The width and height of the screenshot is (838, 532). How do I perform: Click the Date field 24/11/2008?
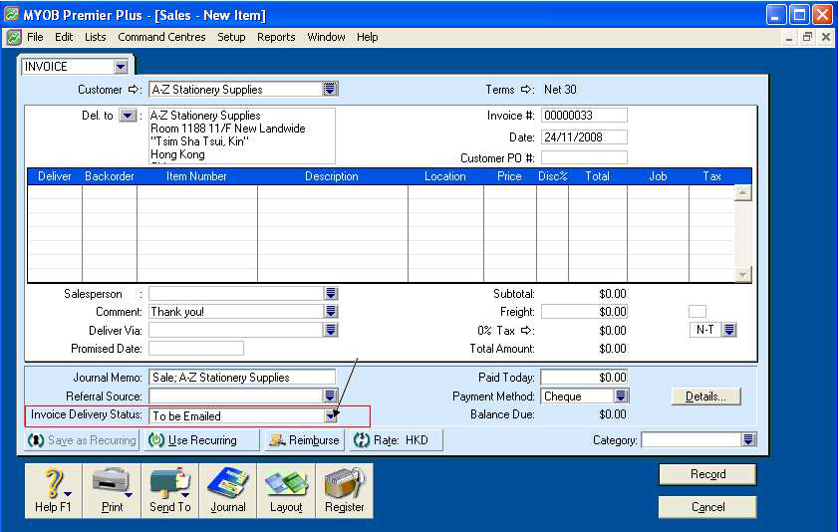(584, 137)
